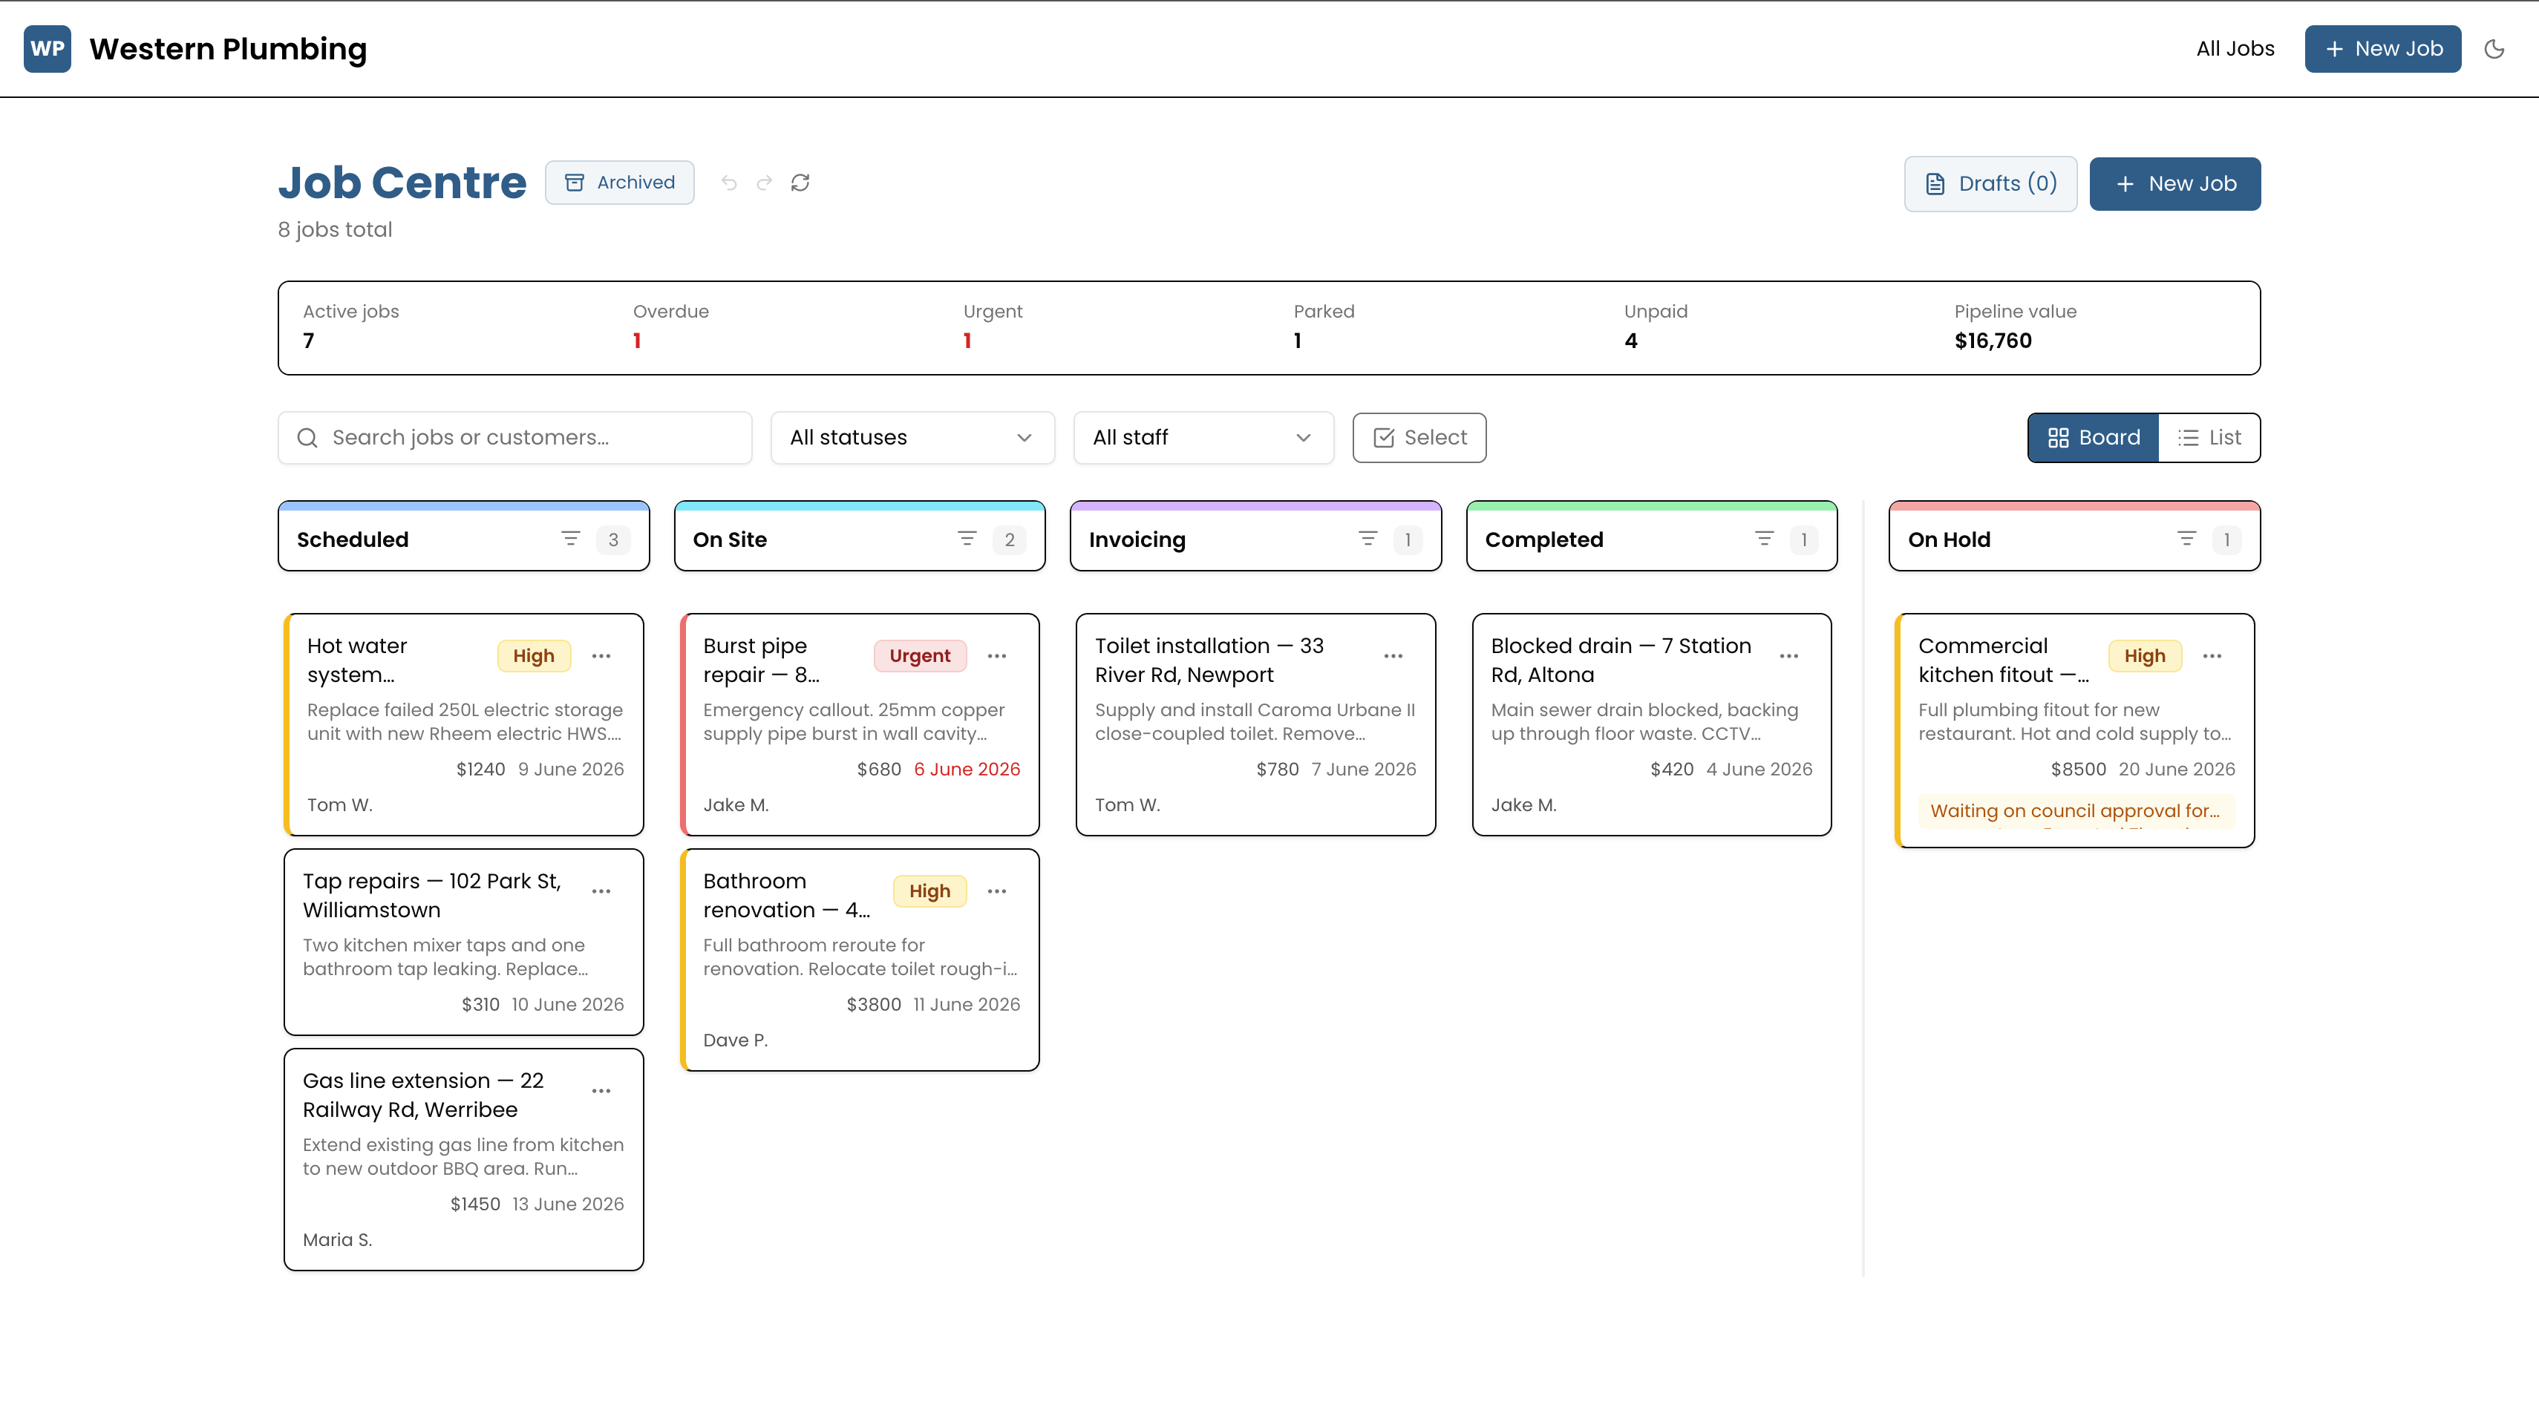Viewport: 2539px width, 1413px height.
Task: Click the undo arrow icon
Action: point(729,183)
